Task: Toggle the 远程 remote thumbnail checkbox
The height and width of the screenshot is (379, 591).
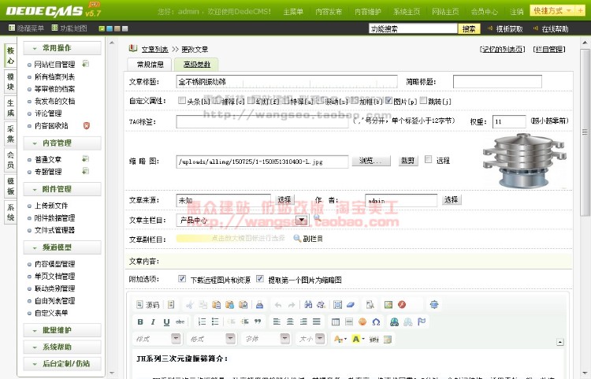Action: tap(428, 159)
